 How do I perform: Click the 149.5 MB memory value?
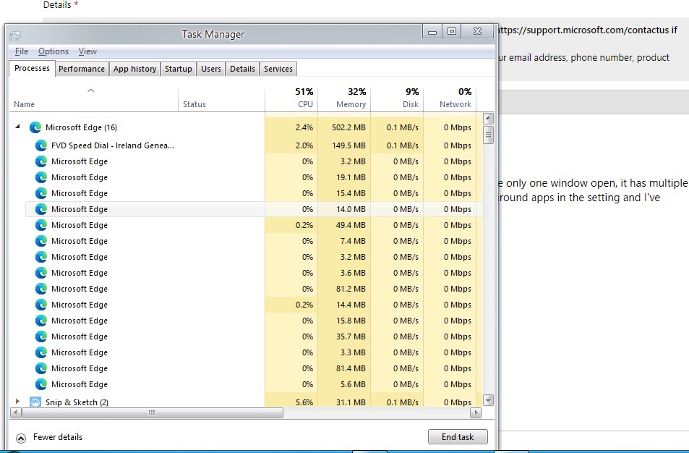pos(348,145)
